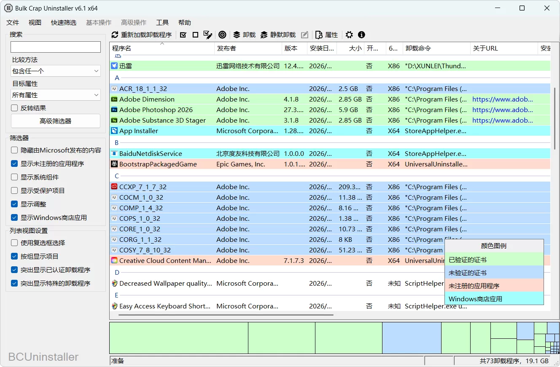This screenshot has height=367, width=560.
Task: 打开「工具」菜单
Action: (162, 23)
